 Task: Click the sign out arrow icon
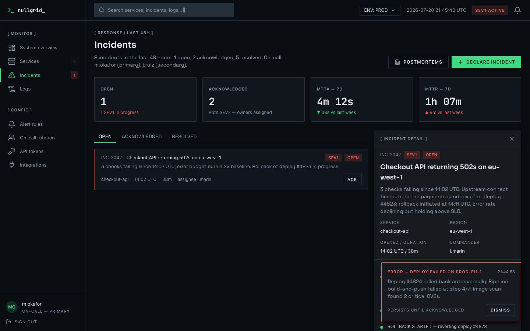click(x=9, y=322)
